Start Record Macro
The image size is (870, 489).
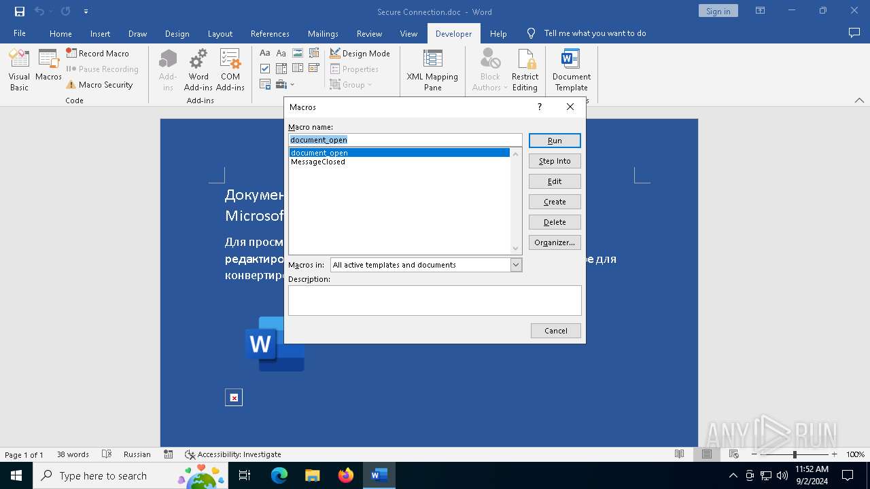(98, 53)
